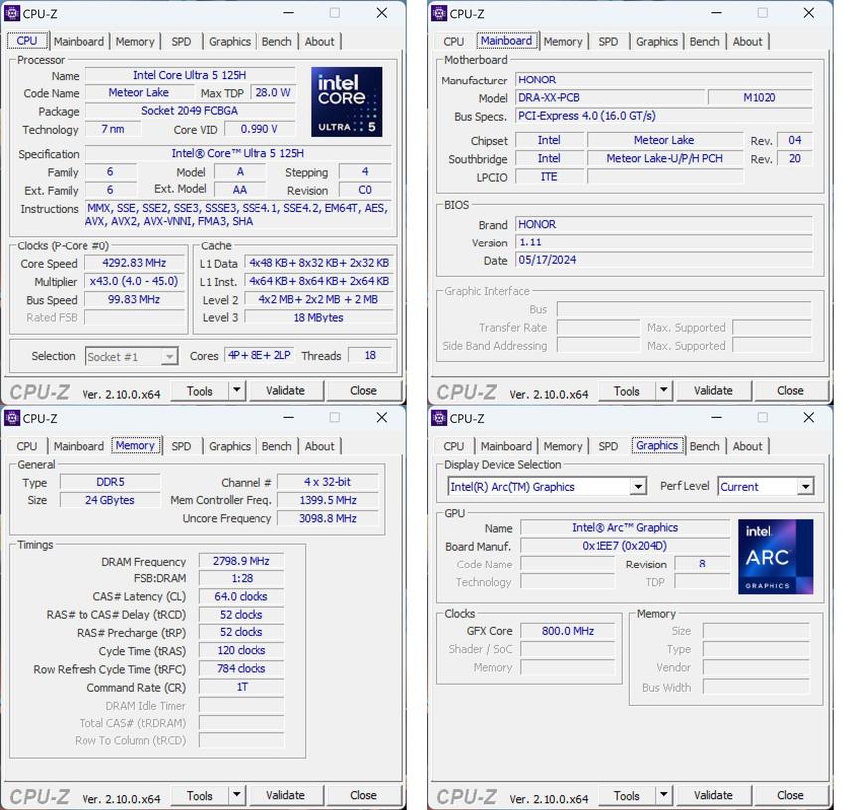Click the CPU-Z logo in the Memory window

coord(38,795)
